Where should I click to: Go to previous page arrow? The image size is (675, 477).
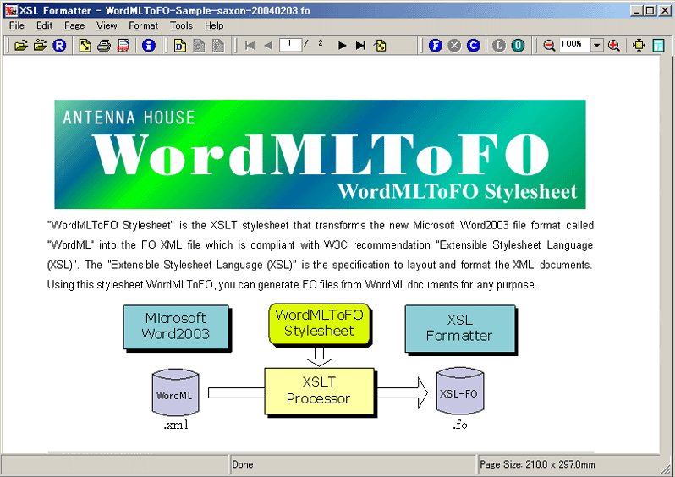268,45
